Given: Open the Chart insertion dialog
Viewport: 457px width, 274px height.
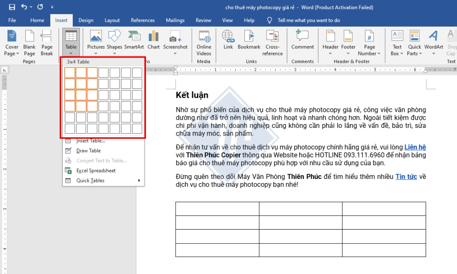Looking at the screenshot, I should coord(153,42).
